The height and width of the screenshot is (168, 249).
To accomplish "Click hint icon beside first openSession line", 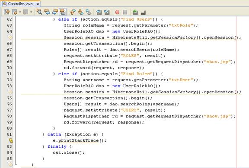I will pos(10,38).
